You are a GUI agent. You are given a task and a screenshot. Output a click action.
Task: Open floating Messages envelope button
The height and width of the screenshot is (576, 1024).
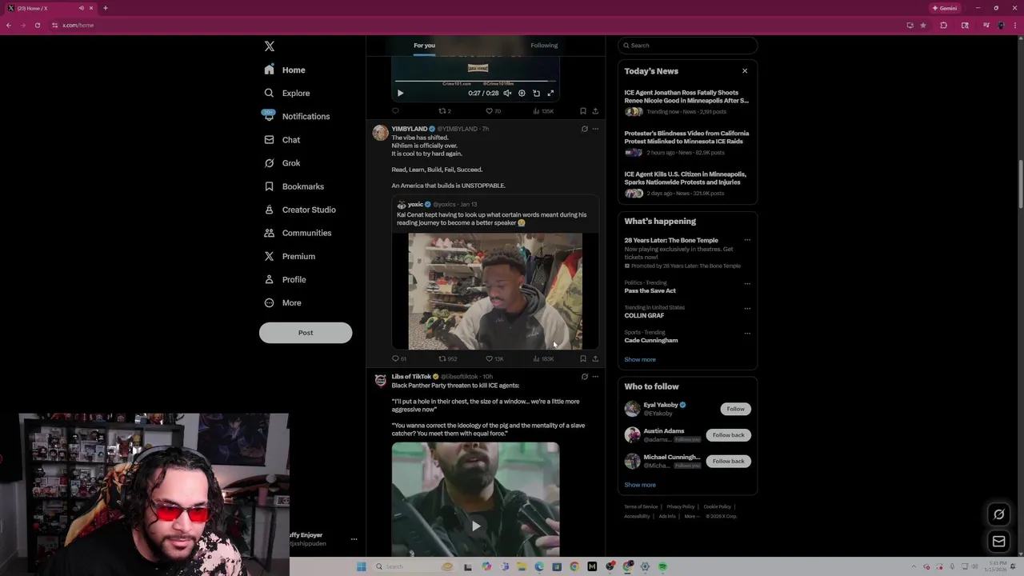tap(998, 542)
